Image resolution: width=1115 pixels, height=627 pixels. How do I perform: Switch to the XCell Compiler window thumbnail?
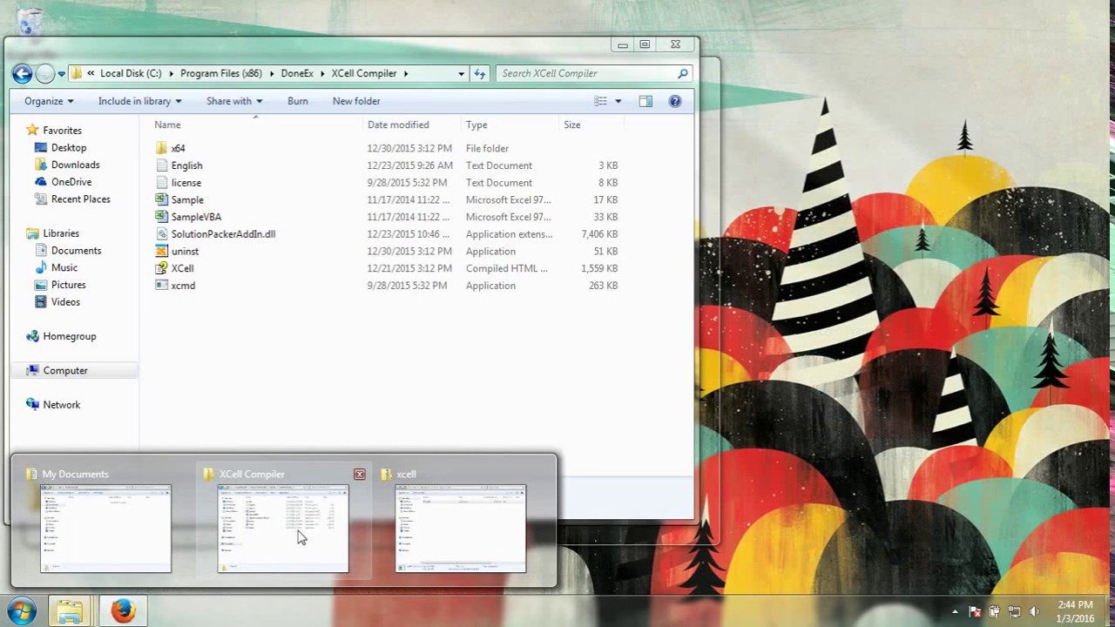(283, 529)
